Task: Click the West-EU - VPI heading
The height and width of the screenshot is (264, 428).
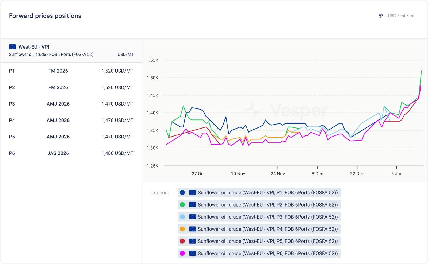Action: pyautogui.click(x=34, y=47)
